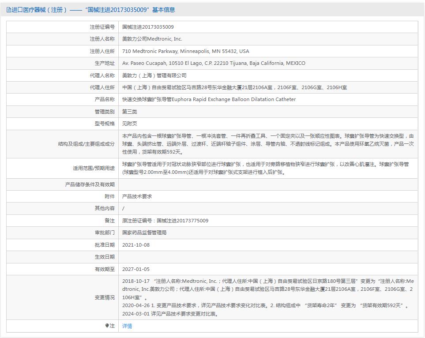
Task: Select the 2024-03-01 change record
Action: pyautogui.click(x=170, y=314)
